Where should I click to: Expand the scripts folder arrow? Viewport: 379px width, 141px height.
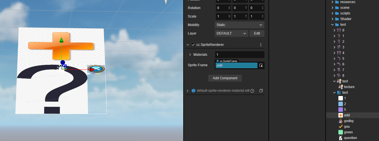click(x=332, y=13)
